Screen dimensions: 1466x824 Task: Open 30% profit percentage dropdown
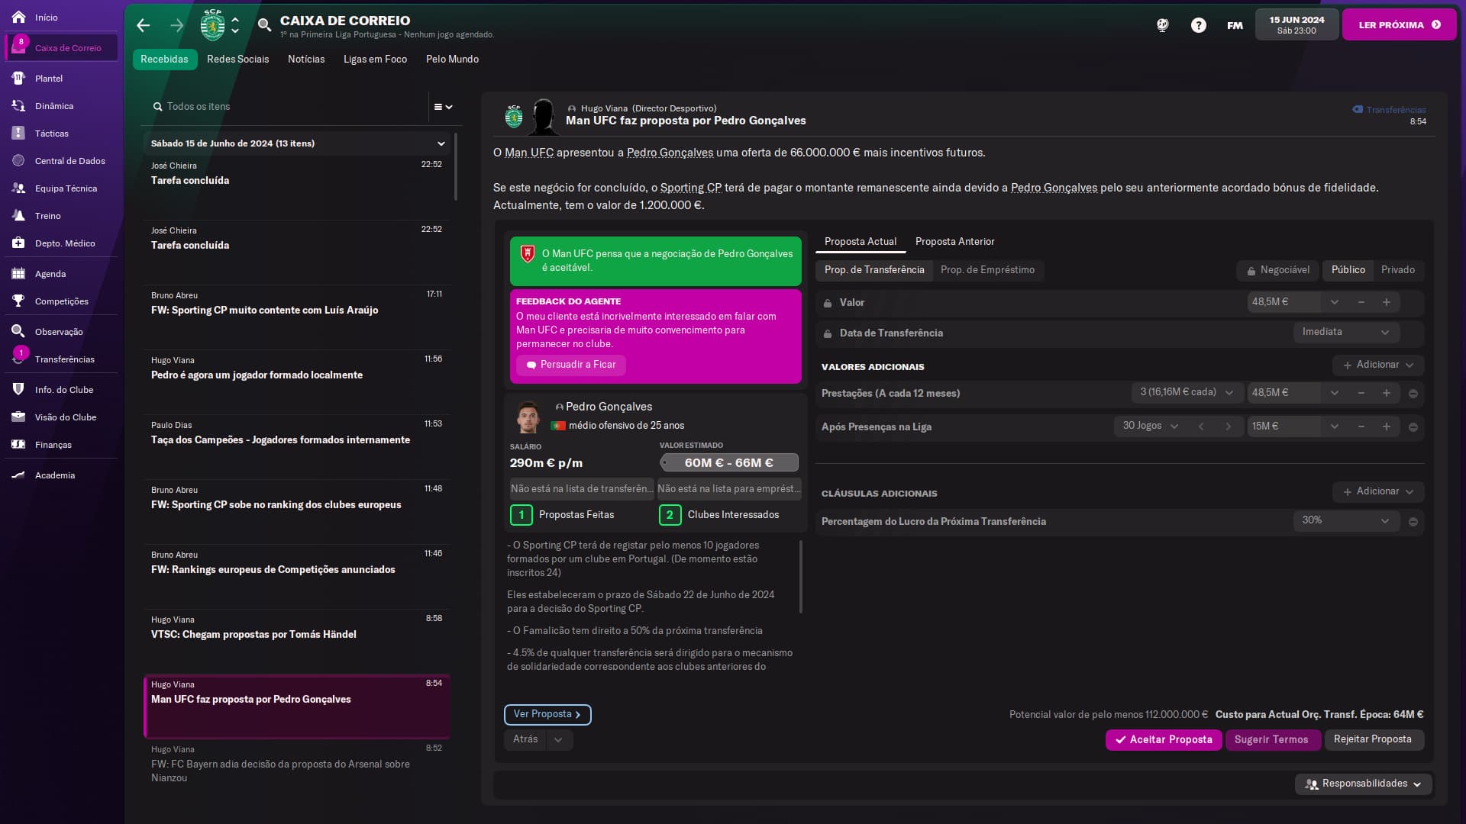point(1346,520)
